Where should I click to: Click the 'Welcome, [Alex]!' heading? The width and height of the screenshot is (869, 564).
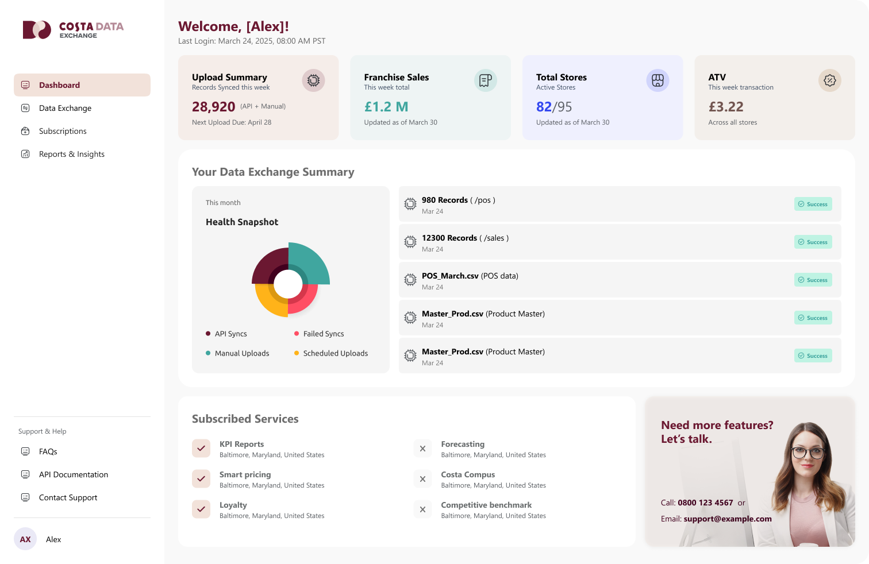click(x=233, y=26)
